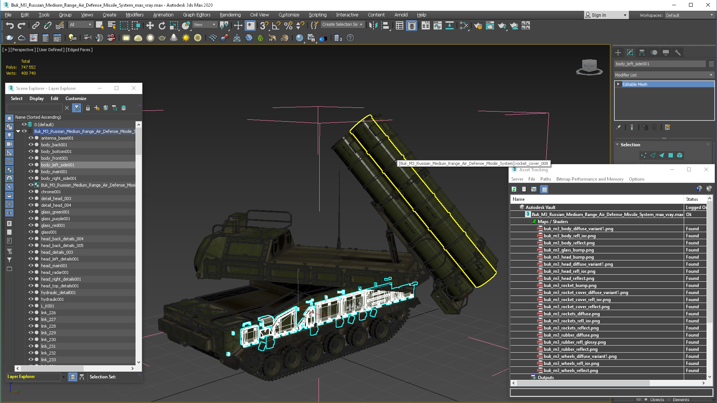Viewport: 717px width, 403px height.
Task: Open the Curve Editor icon
Action: point(438,25)
